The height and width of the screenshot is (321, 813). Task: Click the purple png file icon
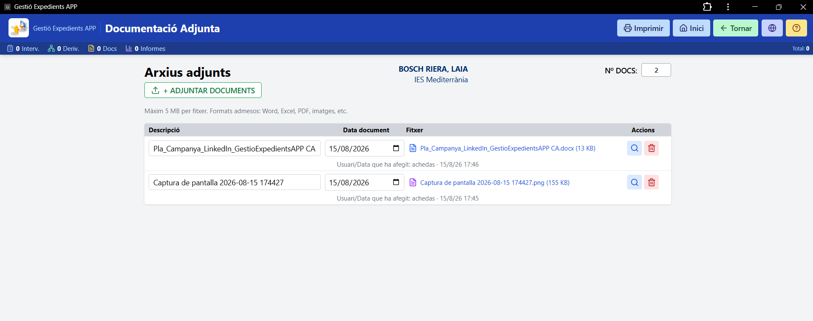[x=413, y=182]
